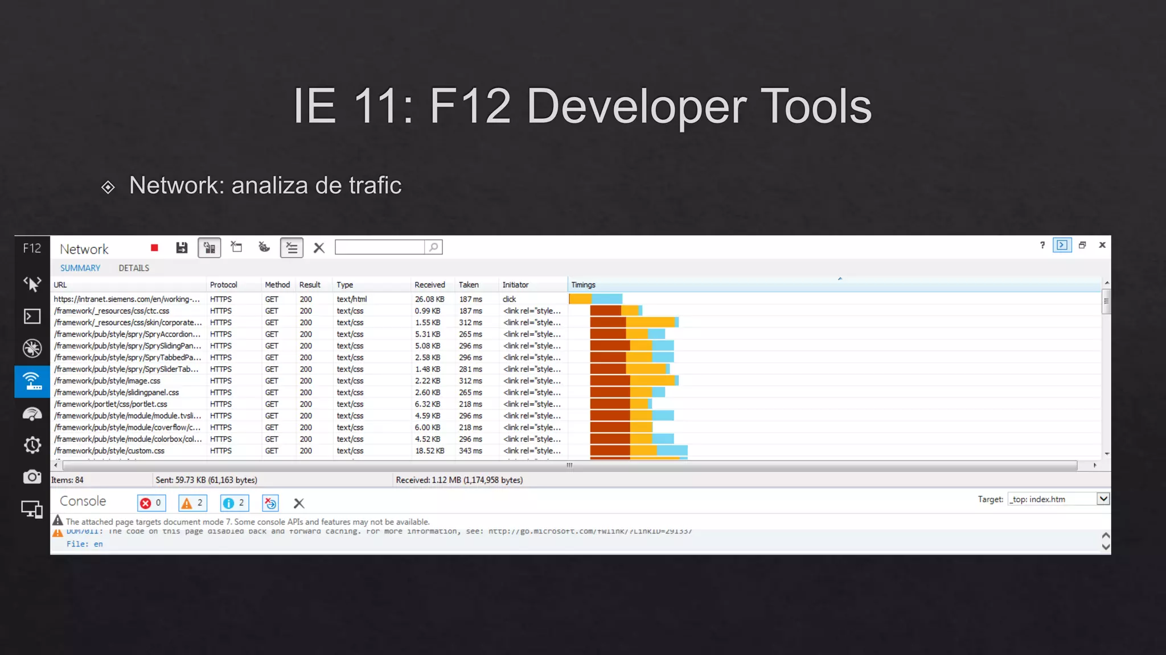Sort requests by Initiator column

532,285
